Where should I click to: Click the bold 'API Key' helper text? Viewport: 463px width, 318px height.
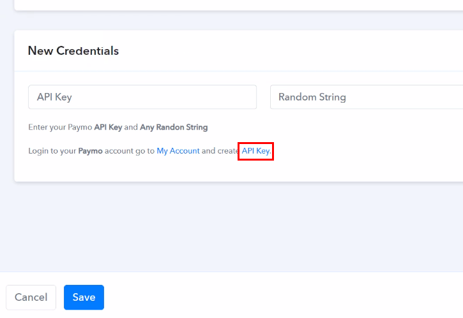coord(108,127)
